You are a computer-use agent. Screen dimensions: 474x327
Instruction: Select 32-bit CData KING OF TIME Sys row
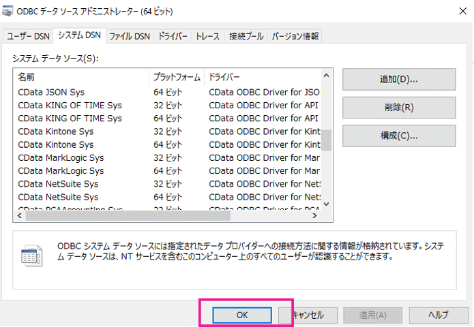click(x=167, y=106)
